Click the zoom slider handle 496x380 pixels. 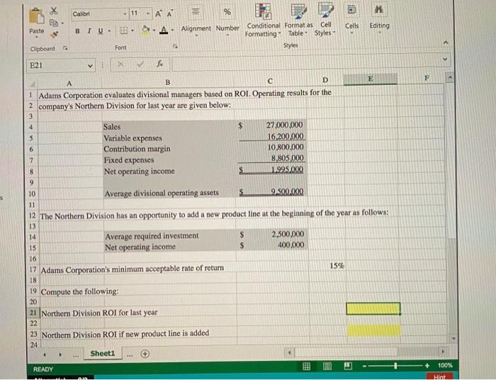click(x=395, y=366)
